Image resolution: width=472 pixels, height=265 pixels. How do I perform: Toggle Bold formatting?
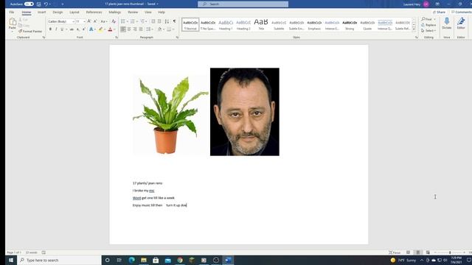[x=50, y=29]
